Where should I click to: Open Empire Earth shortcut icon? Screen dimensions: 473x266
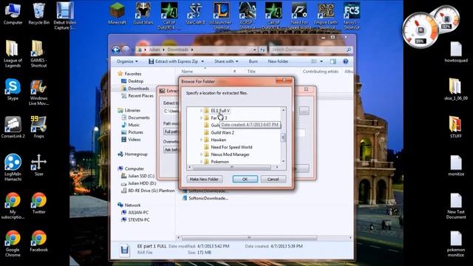coord(325,16)
